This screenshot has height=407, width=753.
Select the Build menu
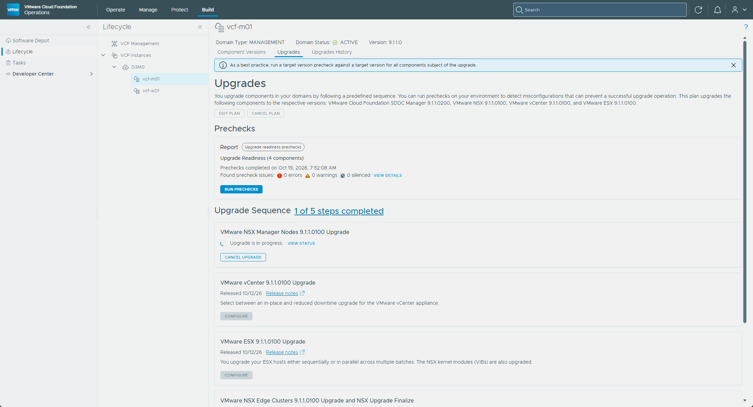click(208, 10)
